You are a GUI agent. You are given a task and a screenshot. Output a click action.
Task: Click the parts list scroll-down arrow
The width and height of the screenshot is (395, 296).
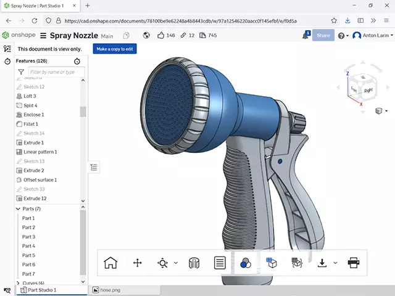[x=83, y=282]
